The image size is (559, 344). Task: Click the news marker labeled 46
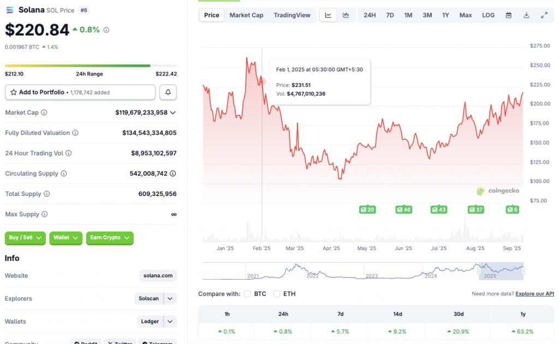403,210
